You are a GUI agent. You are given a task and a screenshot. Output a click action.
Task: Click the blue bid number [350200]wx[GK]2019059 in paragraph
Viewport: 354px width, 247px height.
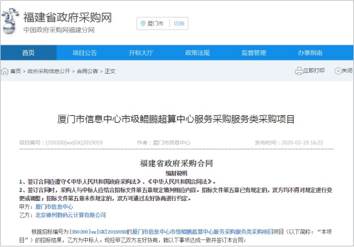tap(98, 232)
